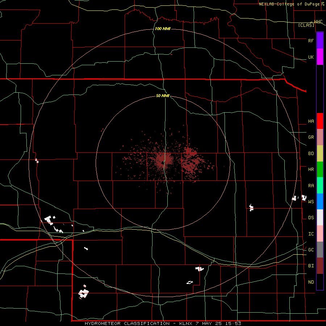Click the UK legend label
This screenshot has height=326, width=326.
point(311,57)
